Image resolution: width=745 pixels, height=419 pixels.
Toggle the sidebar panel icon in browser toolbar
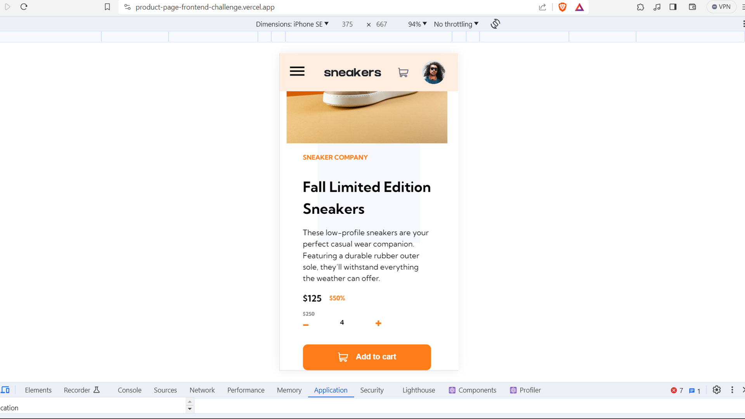[x=673, y=7]
